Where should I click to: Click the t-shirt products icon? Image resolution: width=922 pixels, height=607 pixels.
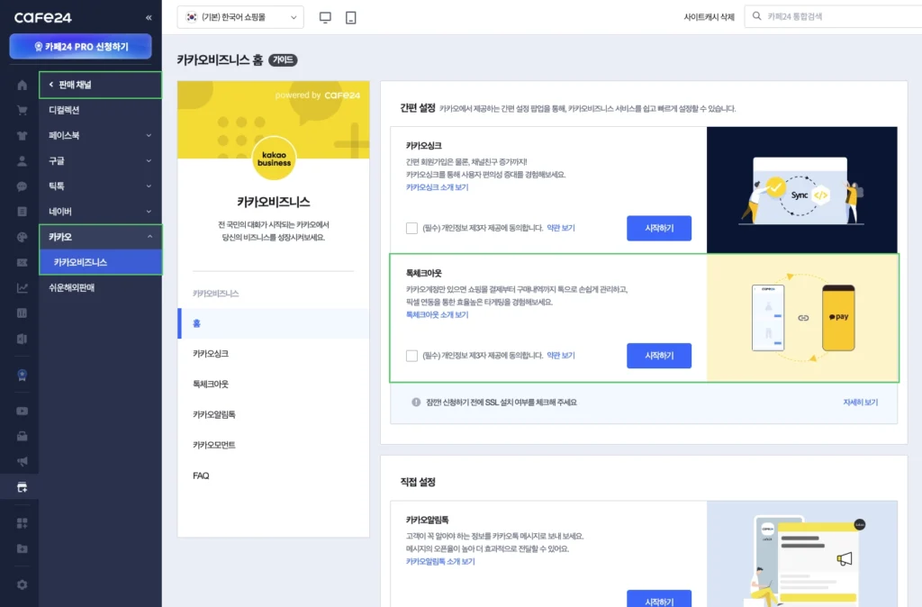22,136
